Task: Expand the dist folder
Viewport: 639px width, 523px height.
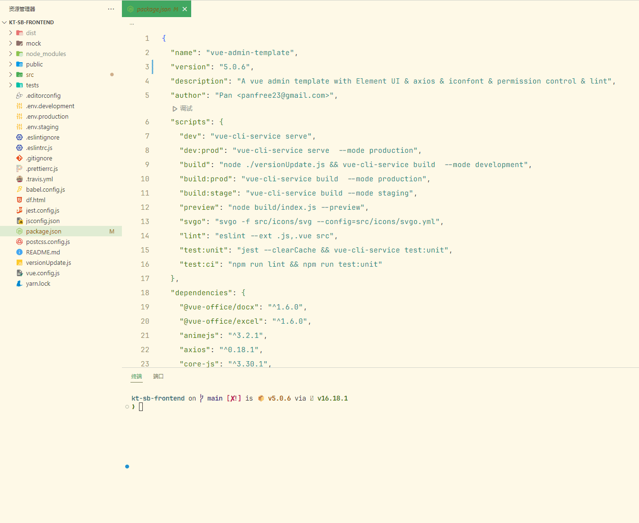Action: point(10,33)
